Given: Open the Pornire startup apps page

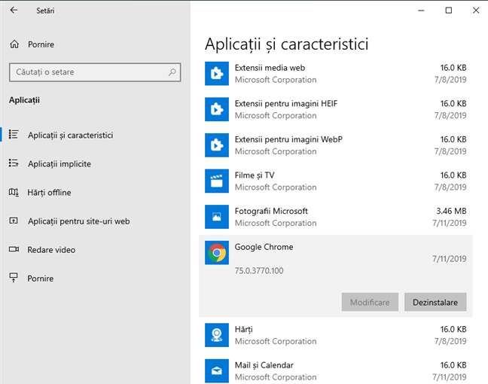Looking at the screenshot, I should click(x=41, y=278).
